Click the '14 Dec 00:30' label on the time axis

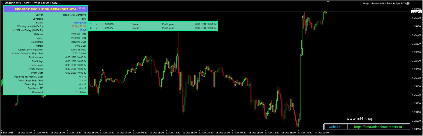[x=321, y=133]
